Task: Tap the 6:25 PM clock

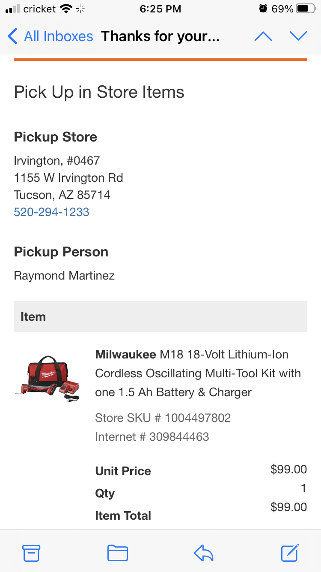Action: pyautogui.click(x=160, y=9)
